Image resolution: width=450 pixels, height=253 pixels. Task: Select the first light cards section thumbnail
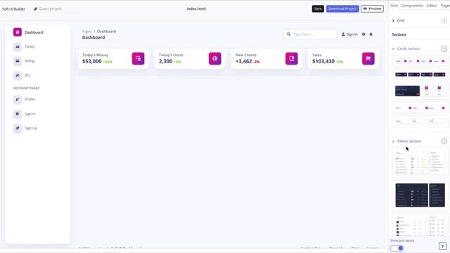420,61
